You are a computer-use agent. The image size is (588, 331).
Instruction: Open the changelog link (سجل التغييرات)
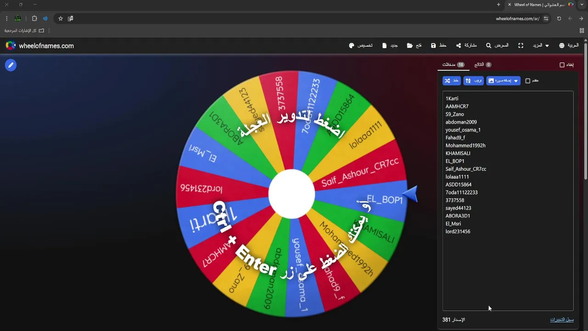[x=562, y=320]
